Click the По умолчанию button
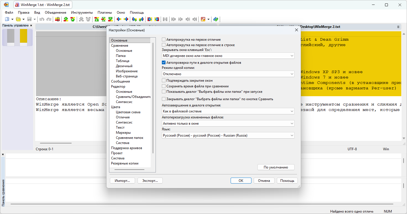Screen dimensions: 407x214 [276, 167]
